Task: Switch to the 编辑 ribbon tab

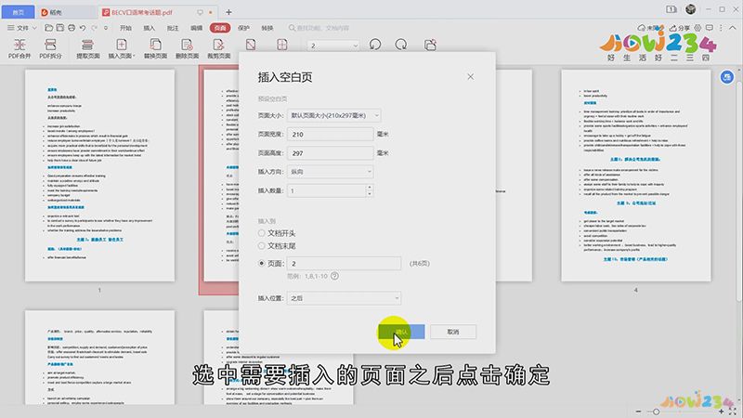Action: coord(197,28)
